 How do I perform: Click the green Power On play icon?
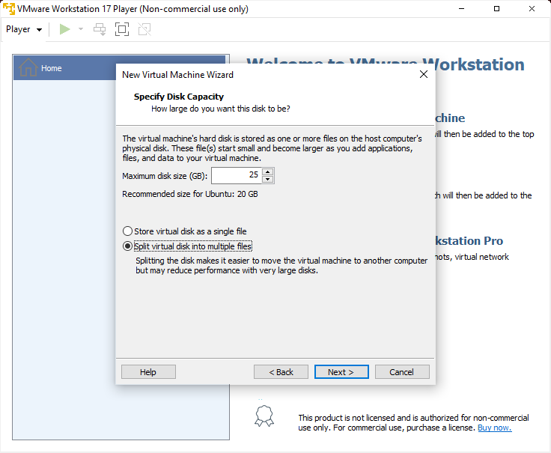pyautogui.click(x=64, y=29)
